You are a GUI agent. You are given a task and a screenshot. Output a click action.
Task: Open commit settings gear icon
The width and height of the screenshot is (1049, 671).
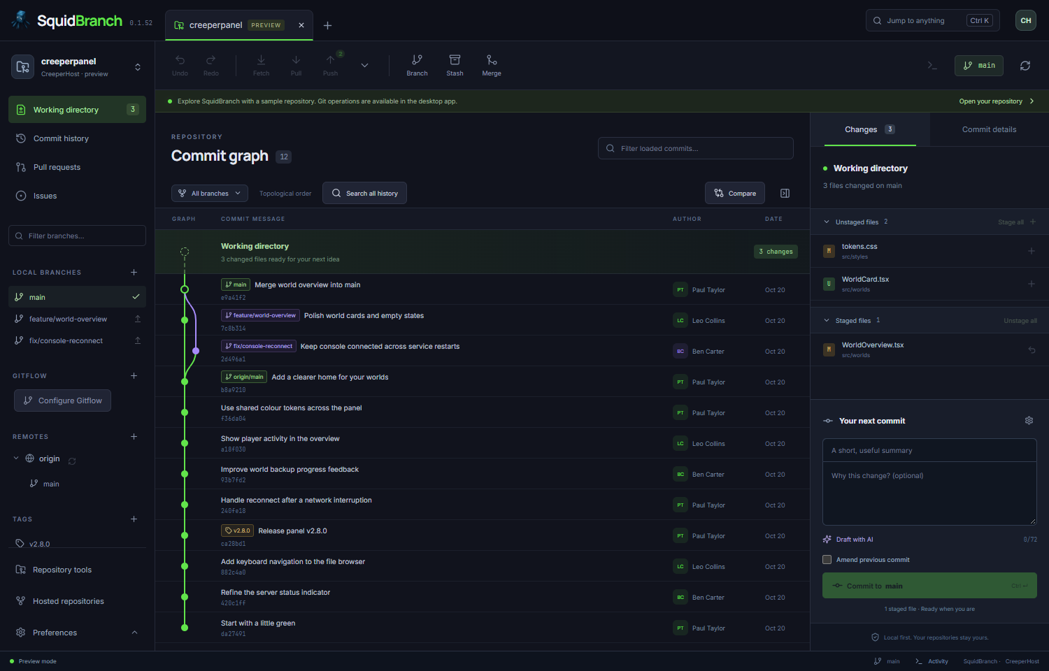tap(1029, 421)
